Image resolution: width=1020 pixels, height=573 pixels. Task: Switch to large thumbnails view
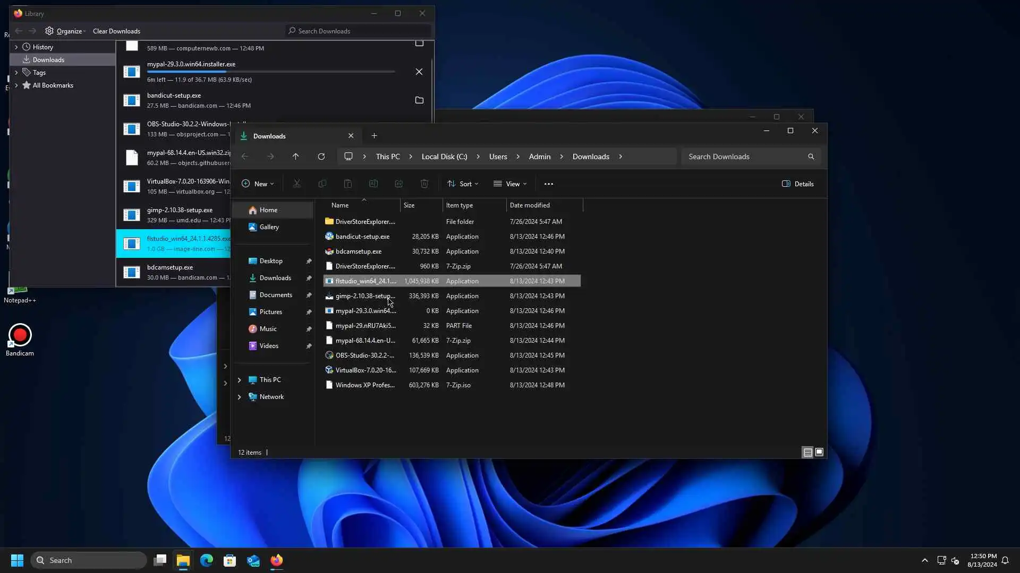tap(819, 452)
